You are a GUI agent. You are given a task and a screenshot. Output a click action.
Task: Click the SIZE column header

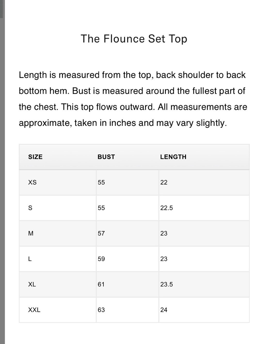pos(35,157)
